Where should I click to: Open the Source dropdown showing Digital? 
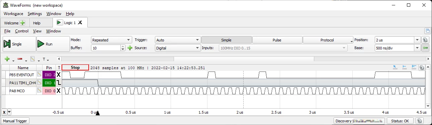pyautogui.click(x=178, y=48)
